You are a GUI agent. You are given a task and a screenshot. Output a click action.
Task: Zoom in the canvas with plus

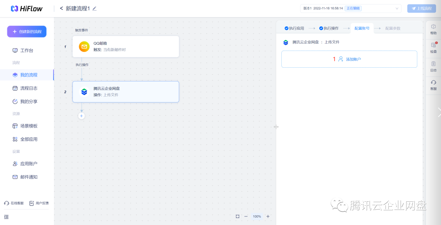[x=268, y=216]
